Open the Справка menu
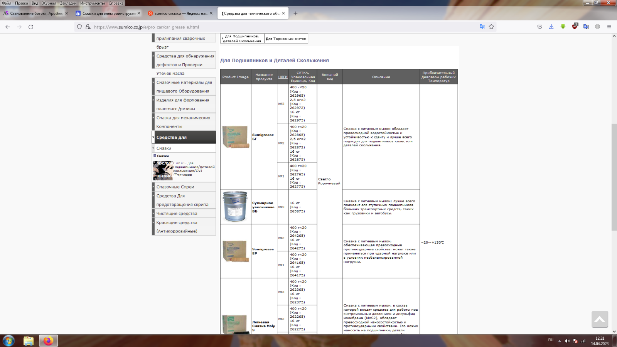Screen dimensions: 617x347 (116, 3)
